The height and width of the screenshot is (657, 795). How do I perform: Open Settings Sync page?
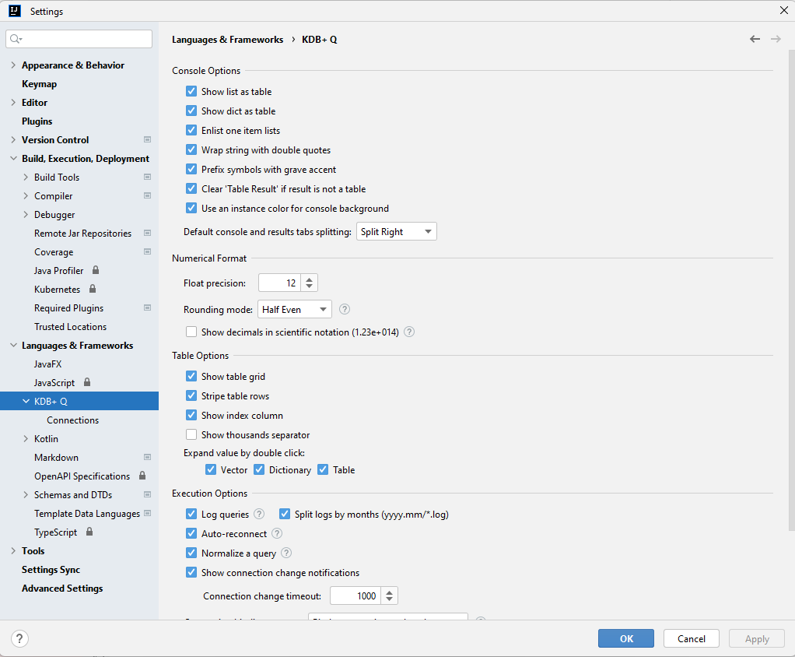(x=51, y=570)
